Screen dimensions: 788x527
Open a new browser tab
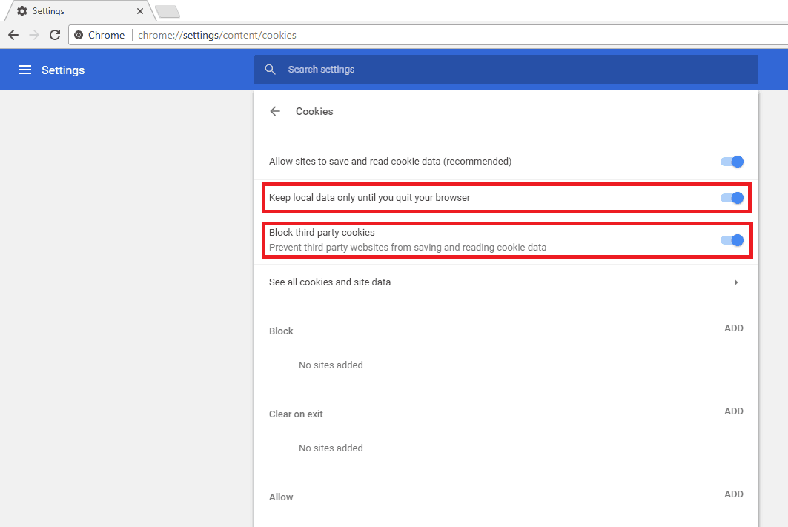click(167, 12)
